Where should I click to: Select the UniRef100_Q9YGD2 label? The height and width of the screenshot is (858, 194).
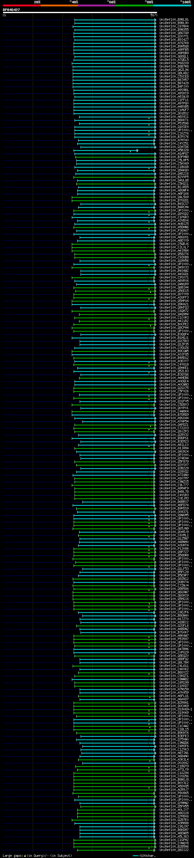coord(174,214)
